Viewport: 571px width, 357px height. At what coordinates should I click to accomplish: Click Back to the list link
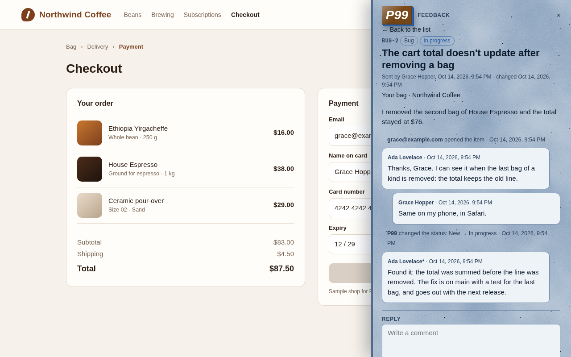[406, 29]
